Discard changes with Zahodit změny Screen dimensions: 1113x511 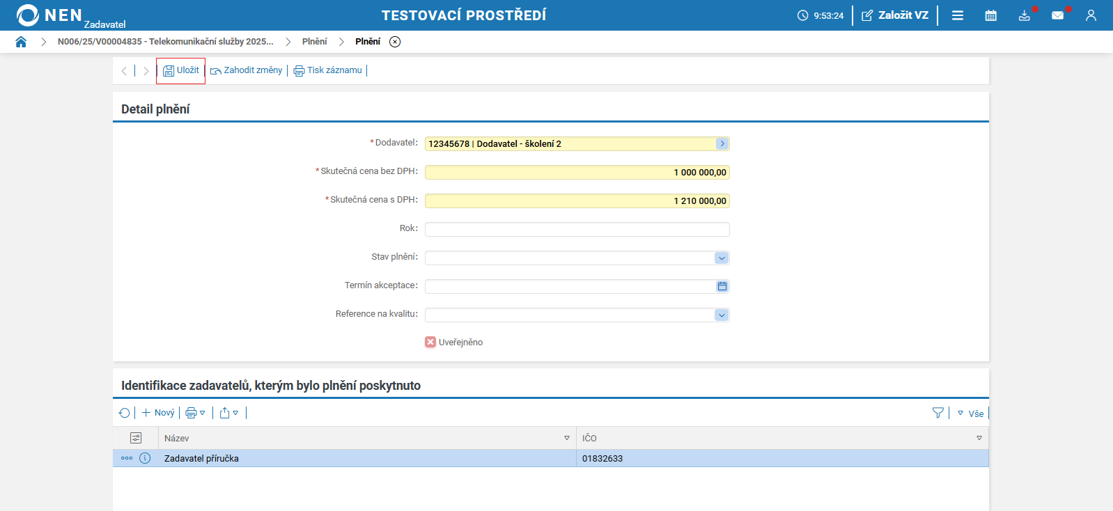(247, 70)
